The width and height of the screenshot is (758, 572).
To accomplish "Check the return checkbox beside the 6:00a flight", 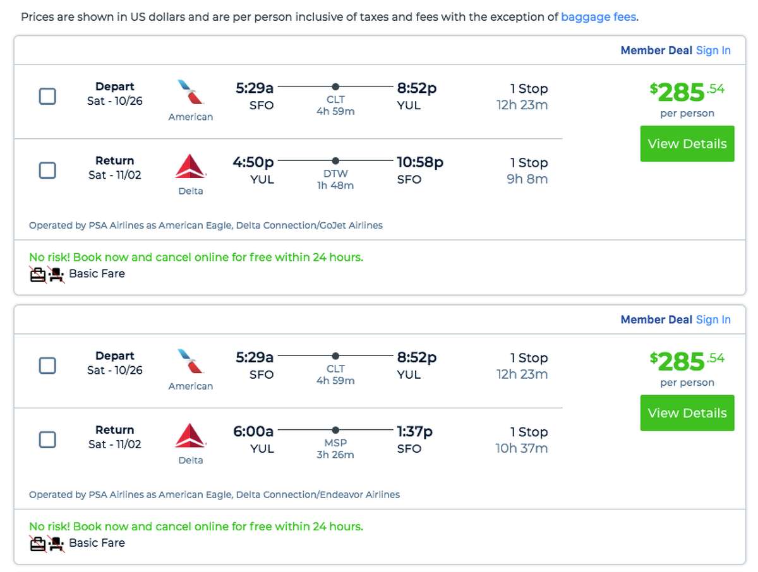I will pyautogui.click(x=47, y=439).
